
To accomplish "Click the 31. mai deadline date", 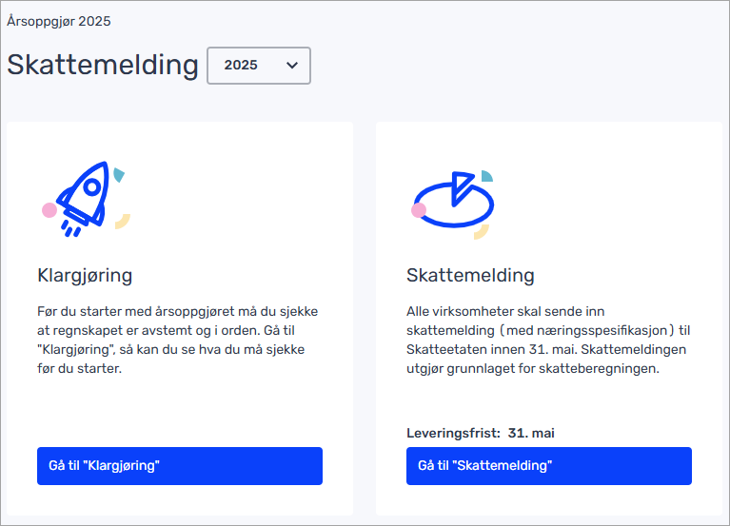I will point(531,433).
